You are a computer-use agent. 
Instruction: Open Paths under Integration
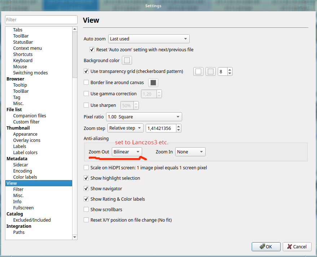coord(19,232)
